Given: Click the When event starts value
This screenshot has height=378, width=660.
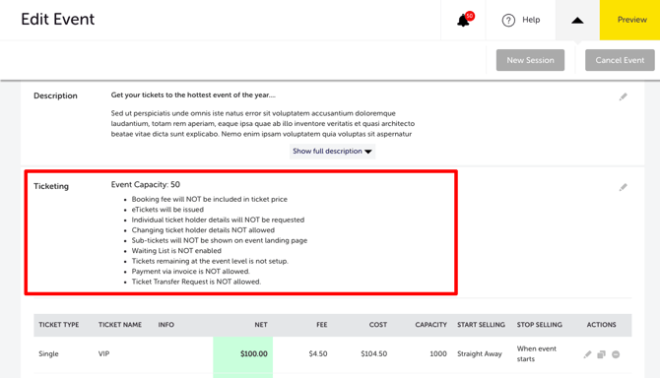Looking at the screenshot, I should pos(537,353).
